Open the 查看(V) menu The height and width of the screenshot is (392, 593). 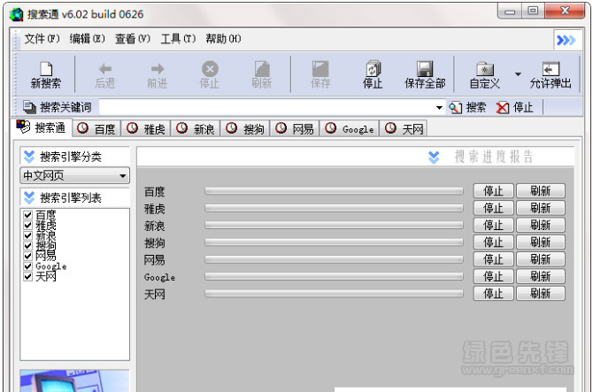[133, 39]
